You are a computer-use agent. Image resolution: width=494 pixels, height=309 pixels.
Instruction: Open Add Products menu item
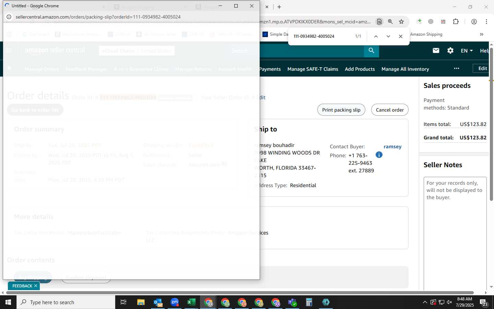[360, 69]
